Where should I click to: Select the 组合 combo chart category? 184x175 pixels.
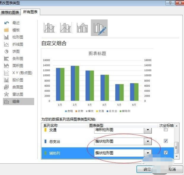[18, 102]
